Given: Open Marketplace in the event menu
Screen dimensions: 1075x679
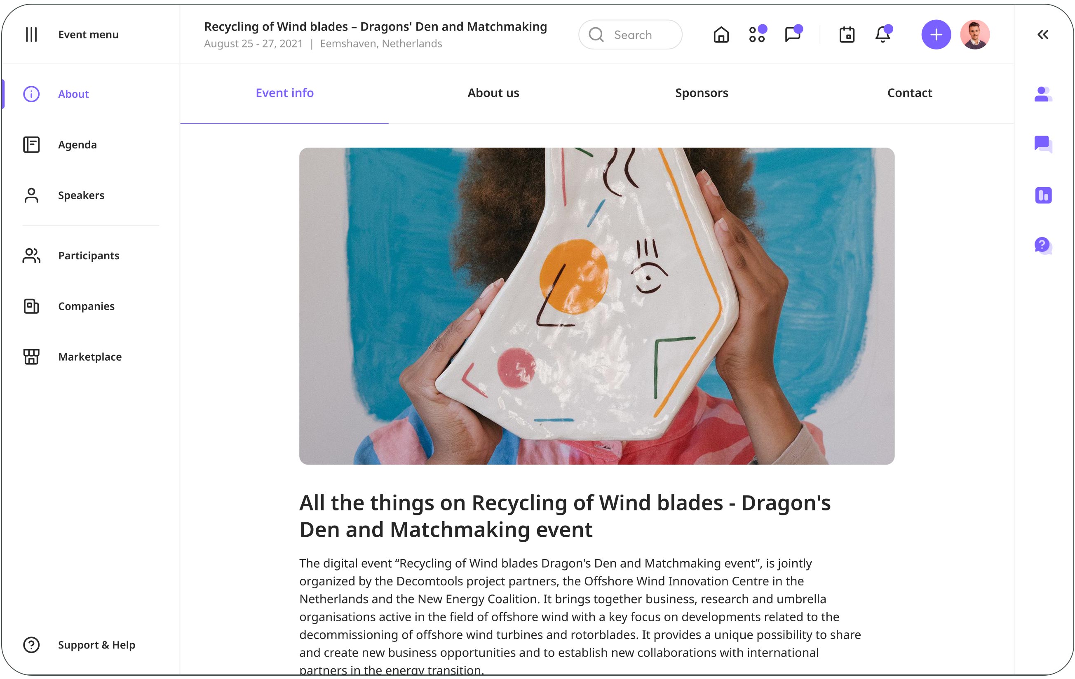Looking at the screenshot, I should pyautogui.click(x=91, y=357).
